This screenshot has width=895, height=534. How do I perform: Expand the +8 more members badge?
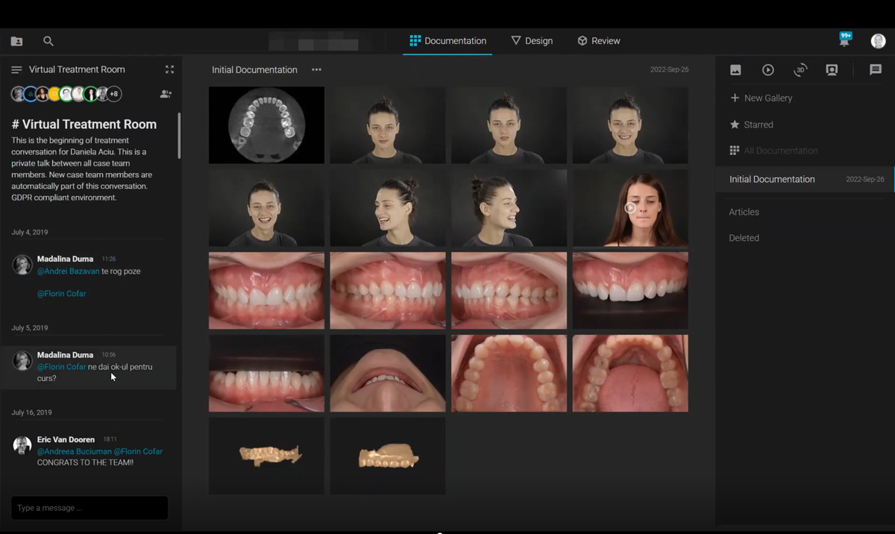[x=113, y=94]
